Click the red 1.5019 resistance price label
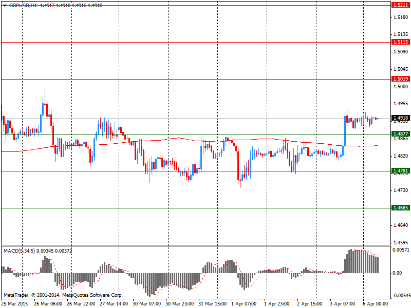The image size is (411, 308). [x=401, y=79]
